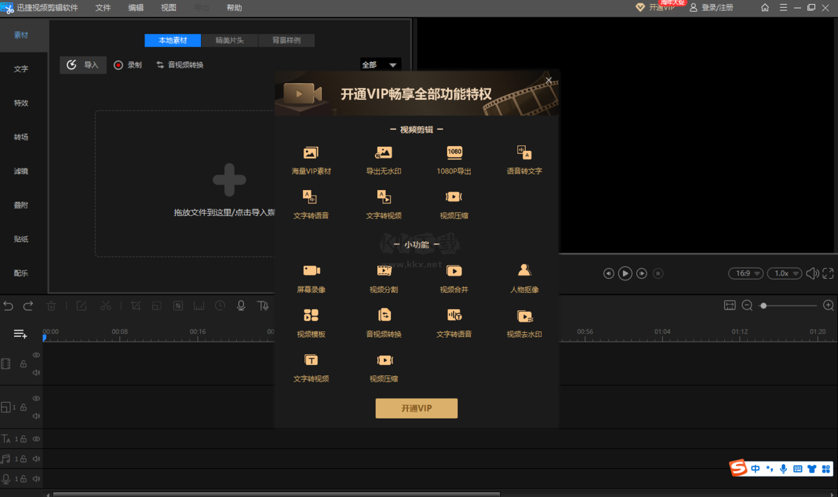
Task: Open the 全部 media filter dropdown
Action: click(x=380, y=64)
